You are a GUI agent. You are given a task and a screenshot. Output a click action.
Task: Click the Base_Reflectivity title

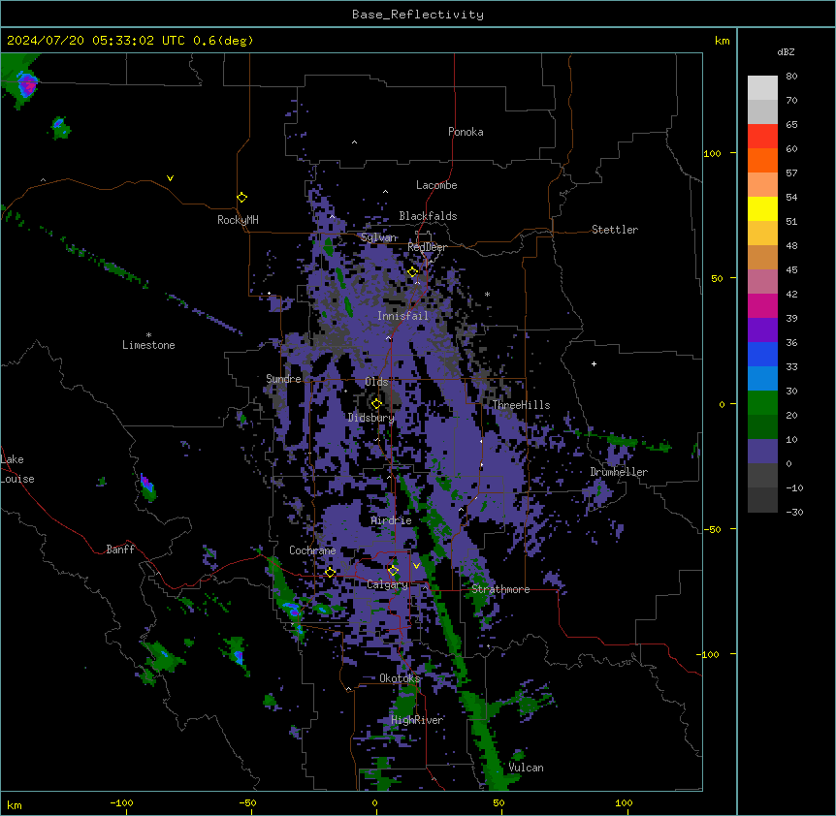(x=418, y=15)
